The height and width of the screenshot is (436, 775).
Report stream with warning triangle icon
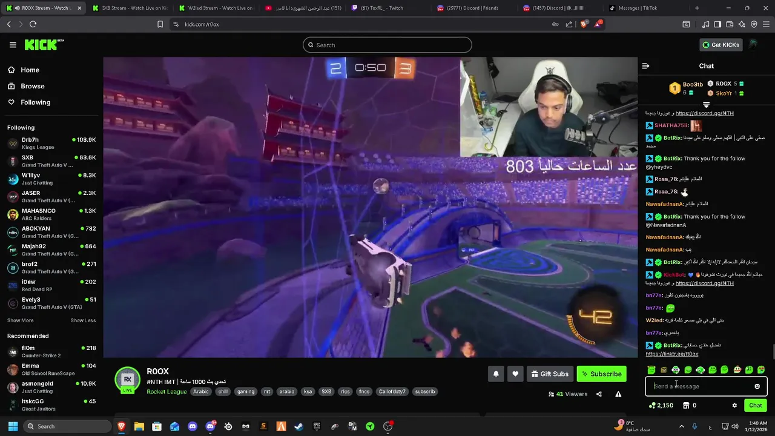pos(618,394)
